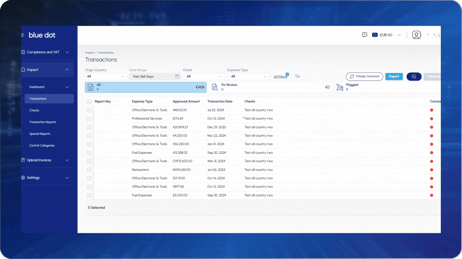Check the Professional Services row checkbox
Viewport: 462px width, 259px height.
pos(89,119)
